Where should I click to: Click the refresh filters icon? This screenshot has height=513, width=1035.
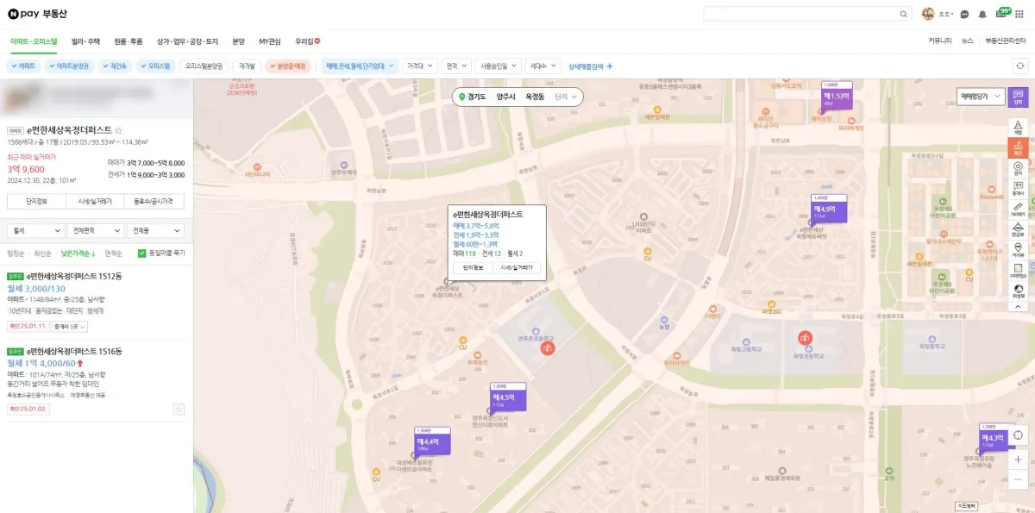[1020, 66]
